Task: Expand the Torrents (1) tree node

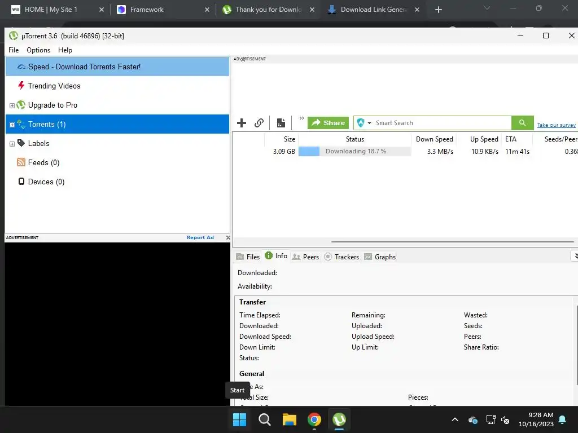Action: (x=12, y=125)
